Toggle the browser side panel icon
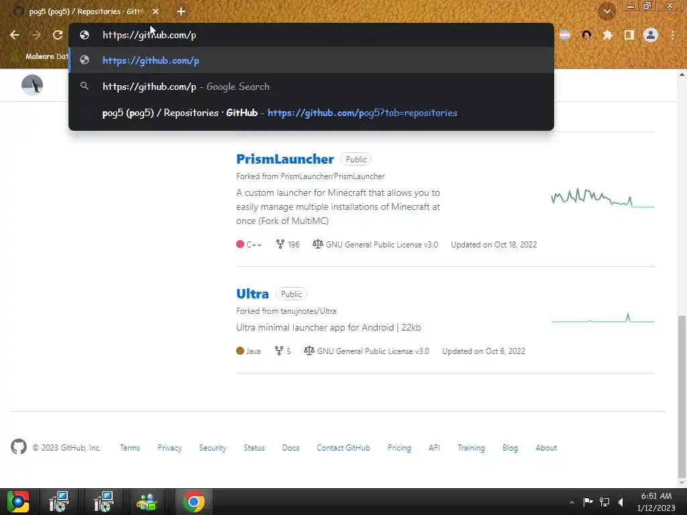Screen dimensions: 687x515 pyautogui.click(x=629, y=35)
